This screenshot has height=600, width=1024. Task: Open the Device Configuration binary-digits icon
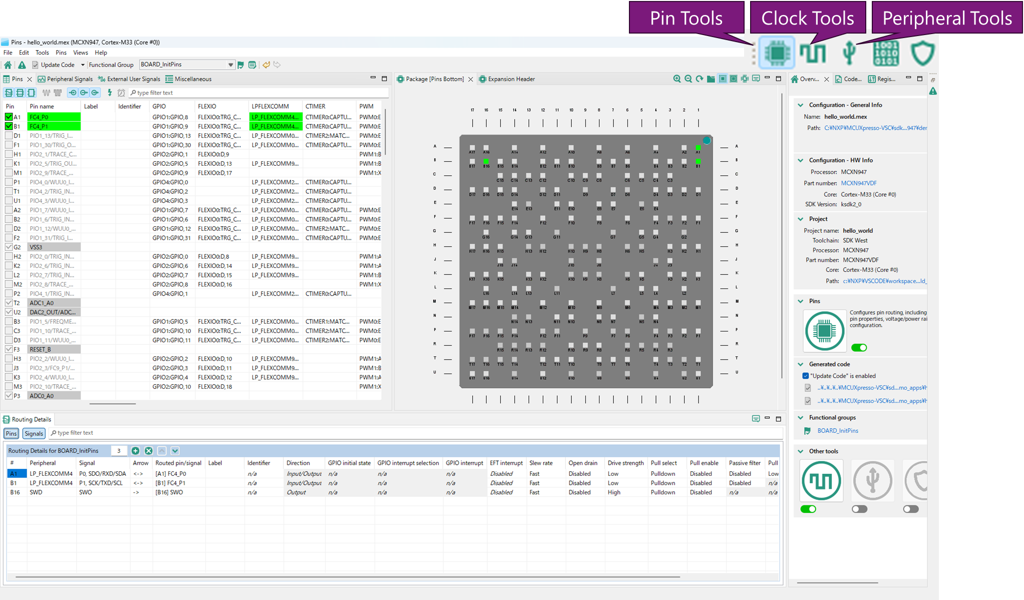pos(886,53)
